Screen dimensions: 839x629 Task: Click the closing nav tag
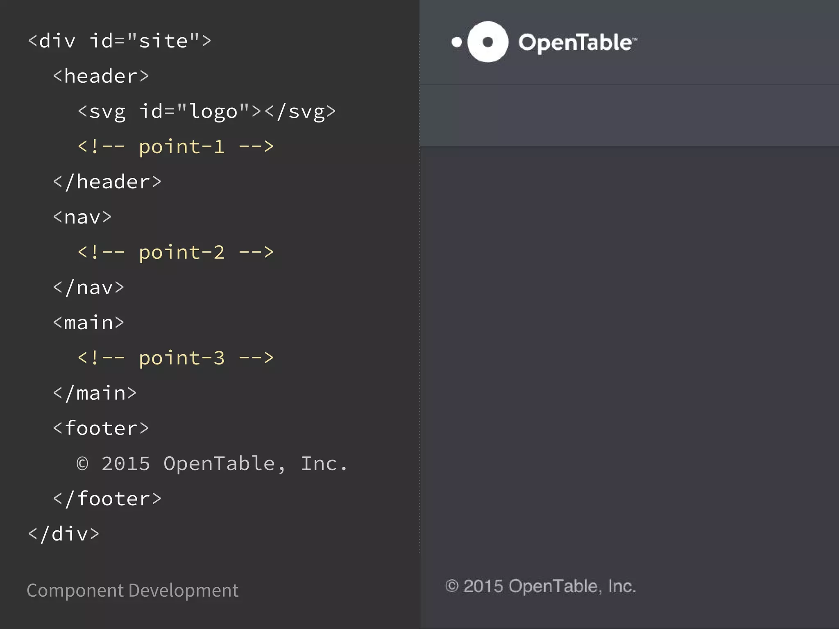point(88,287)
